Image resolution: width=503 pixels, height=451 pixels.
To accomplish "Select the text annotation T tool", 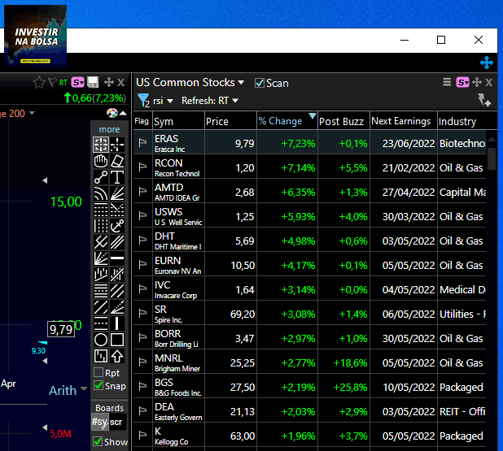I will pos(117,177).
